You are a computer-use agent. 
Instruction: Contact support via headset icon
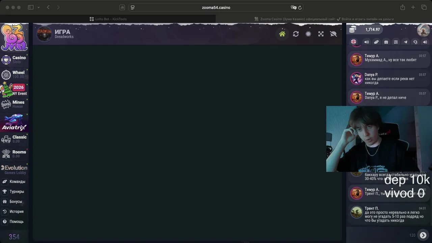415,42
